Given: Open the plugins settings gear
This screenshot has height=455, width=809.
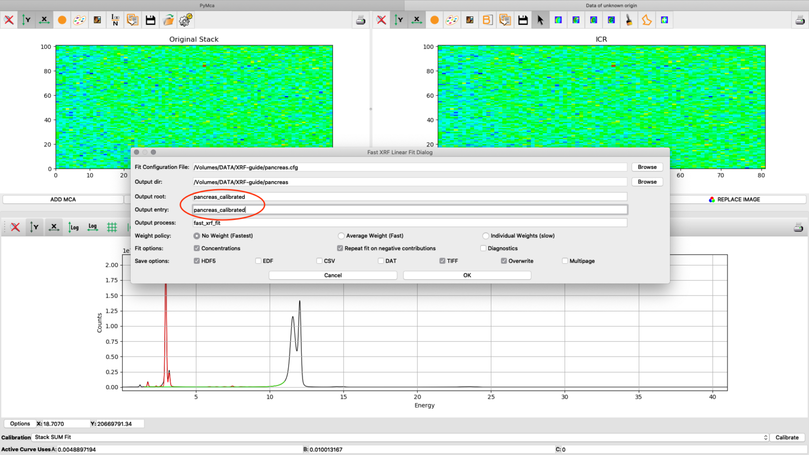Looking at the screenshot, I should click(x=185, y=19).
